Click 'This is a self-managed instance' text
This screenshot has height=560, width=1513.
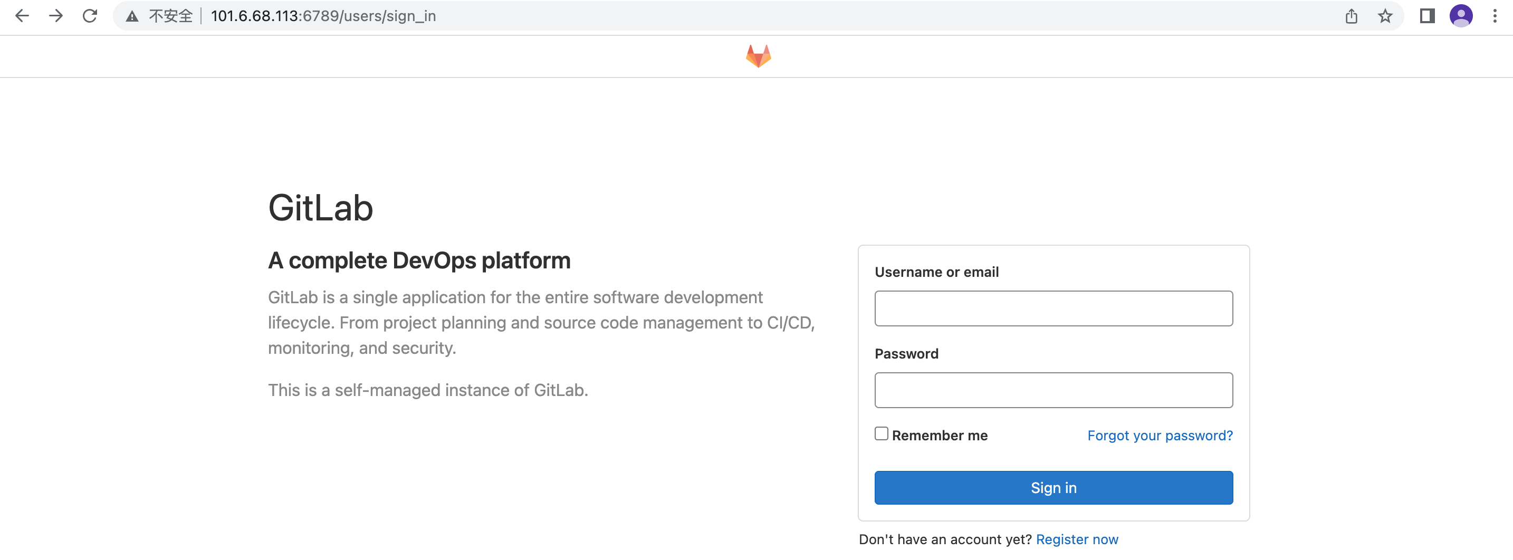(x=428, y=390)
